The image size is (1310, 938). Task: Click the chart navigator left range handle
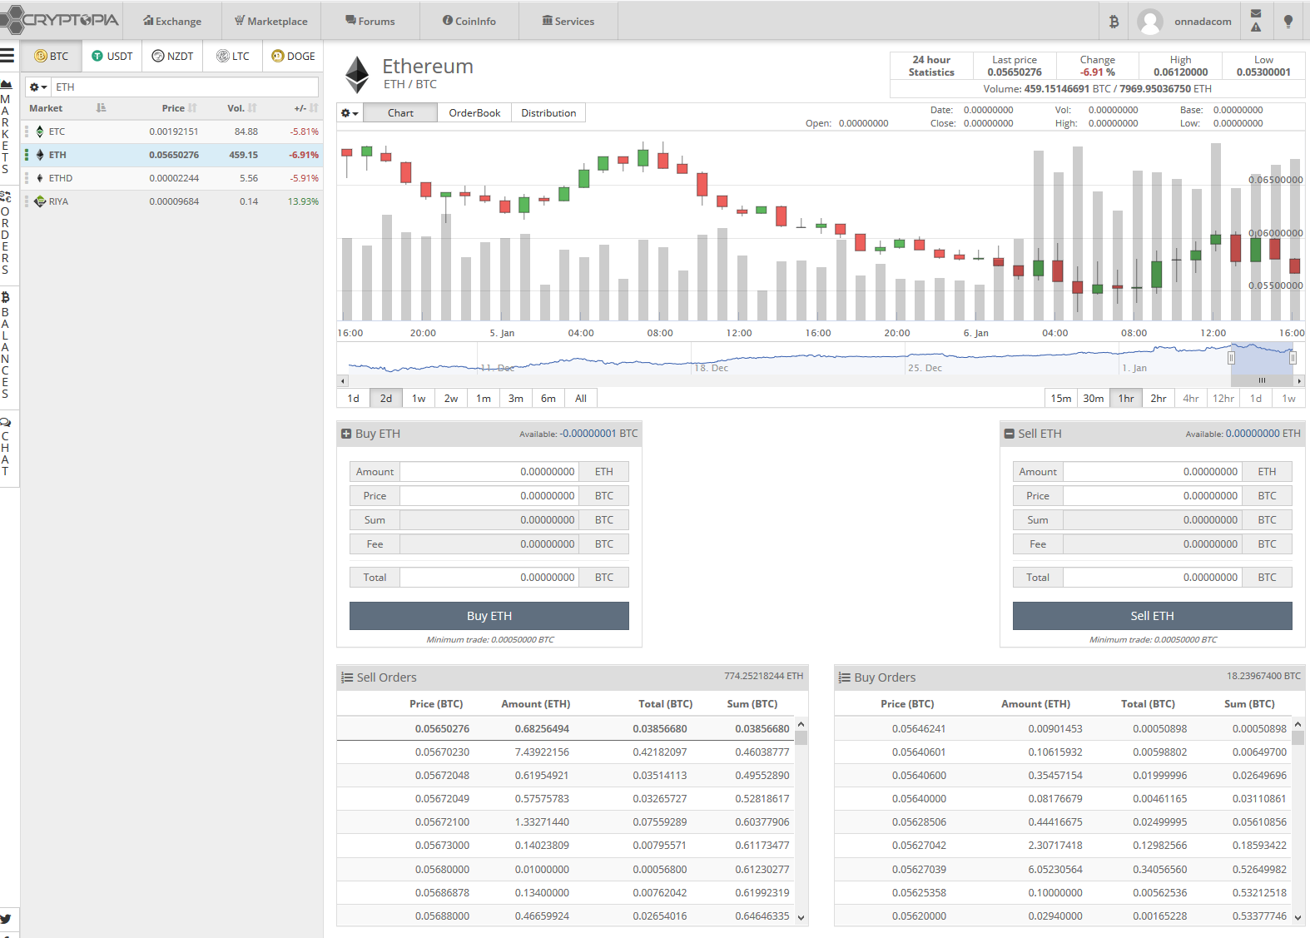(x=1231, y=358)
